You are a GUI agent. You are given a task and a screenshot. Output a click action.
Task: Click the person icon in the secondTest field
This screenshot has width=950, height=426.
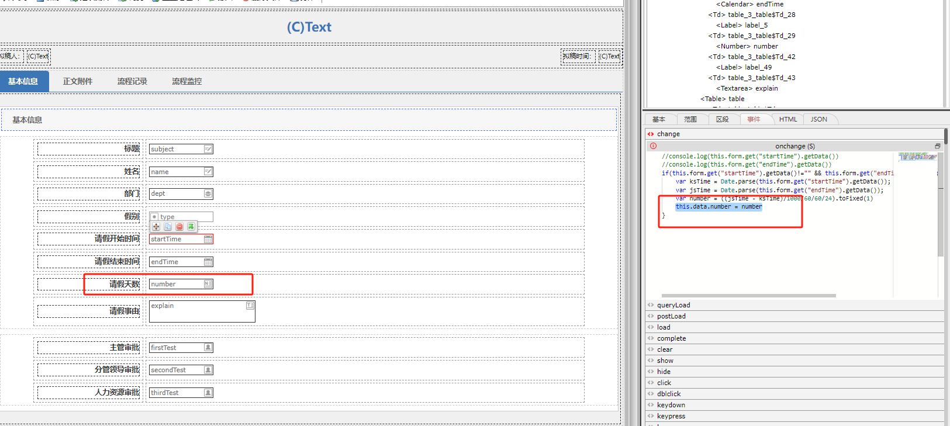click(208, 370)
